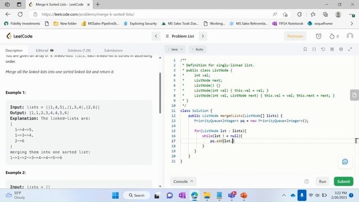Click the description panel scrollbar
The height and width of the screenshot is (202, 359).
pos(160,93)
